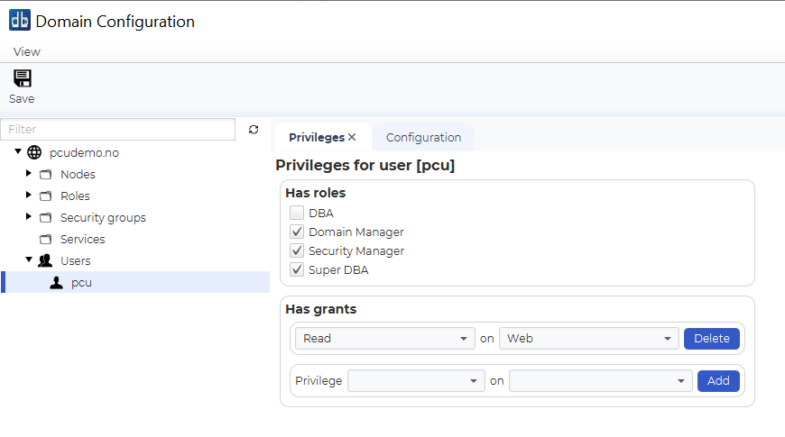Click the Add grant button
785x437 pixels.
point(718,381)
